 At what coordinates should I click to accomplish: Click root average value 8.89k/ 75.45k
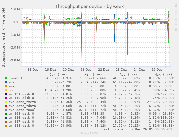pos(127,90)
